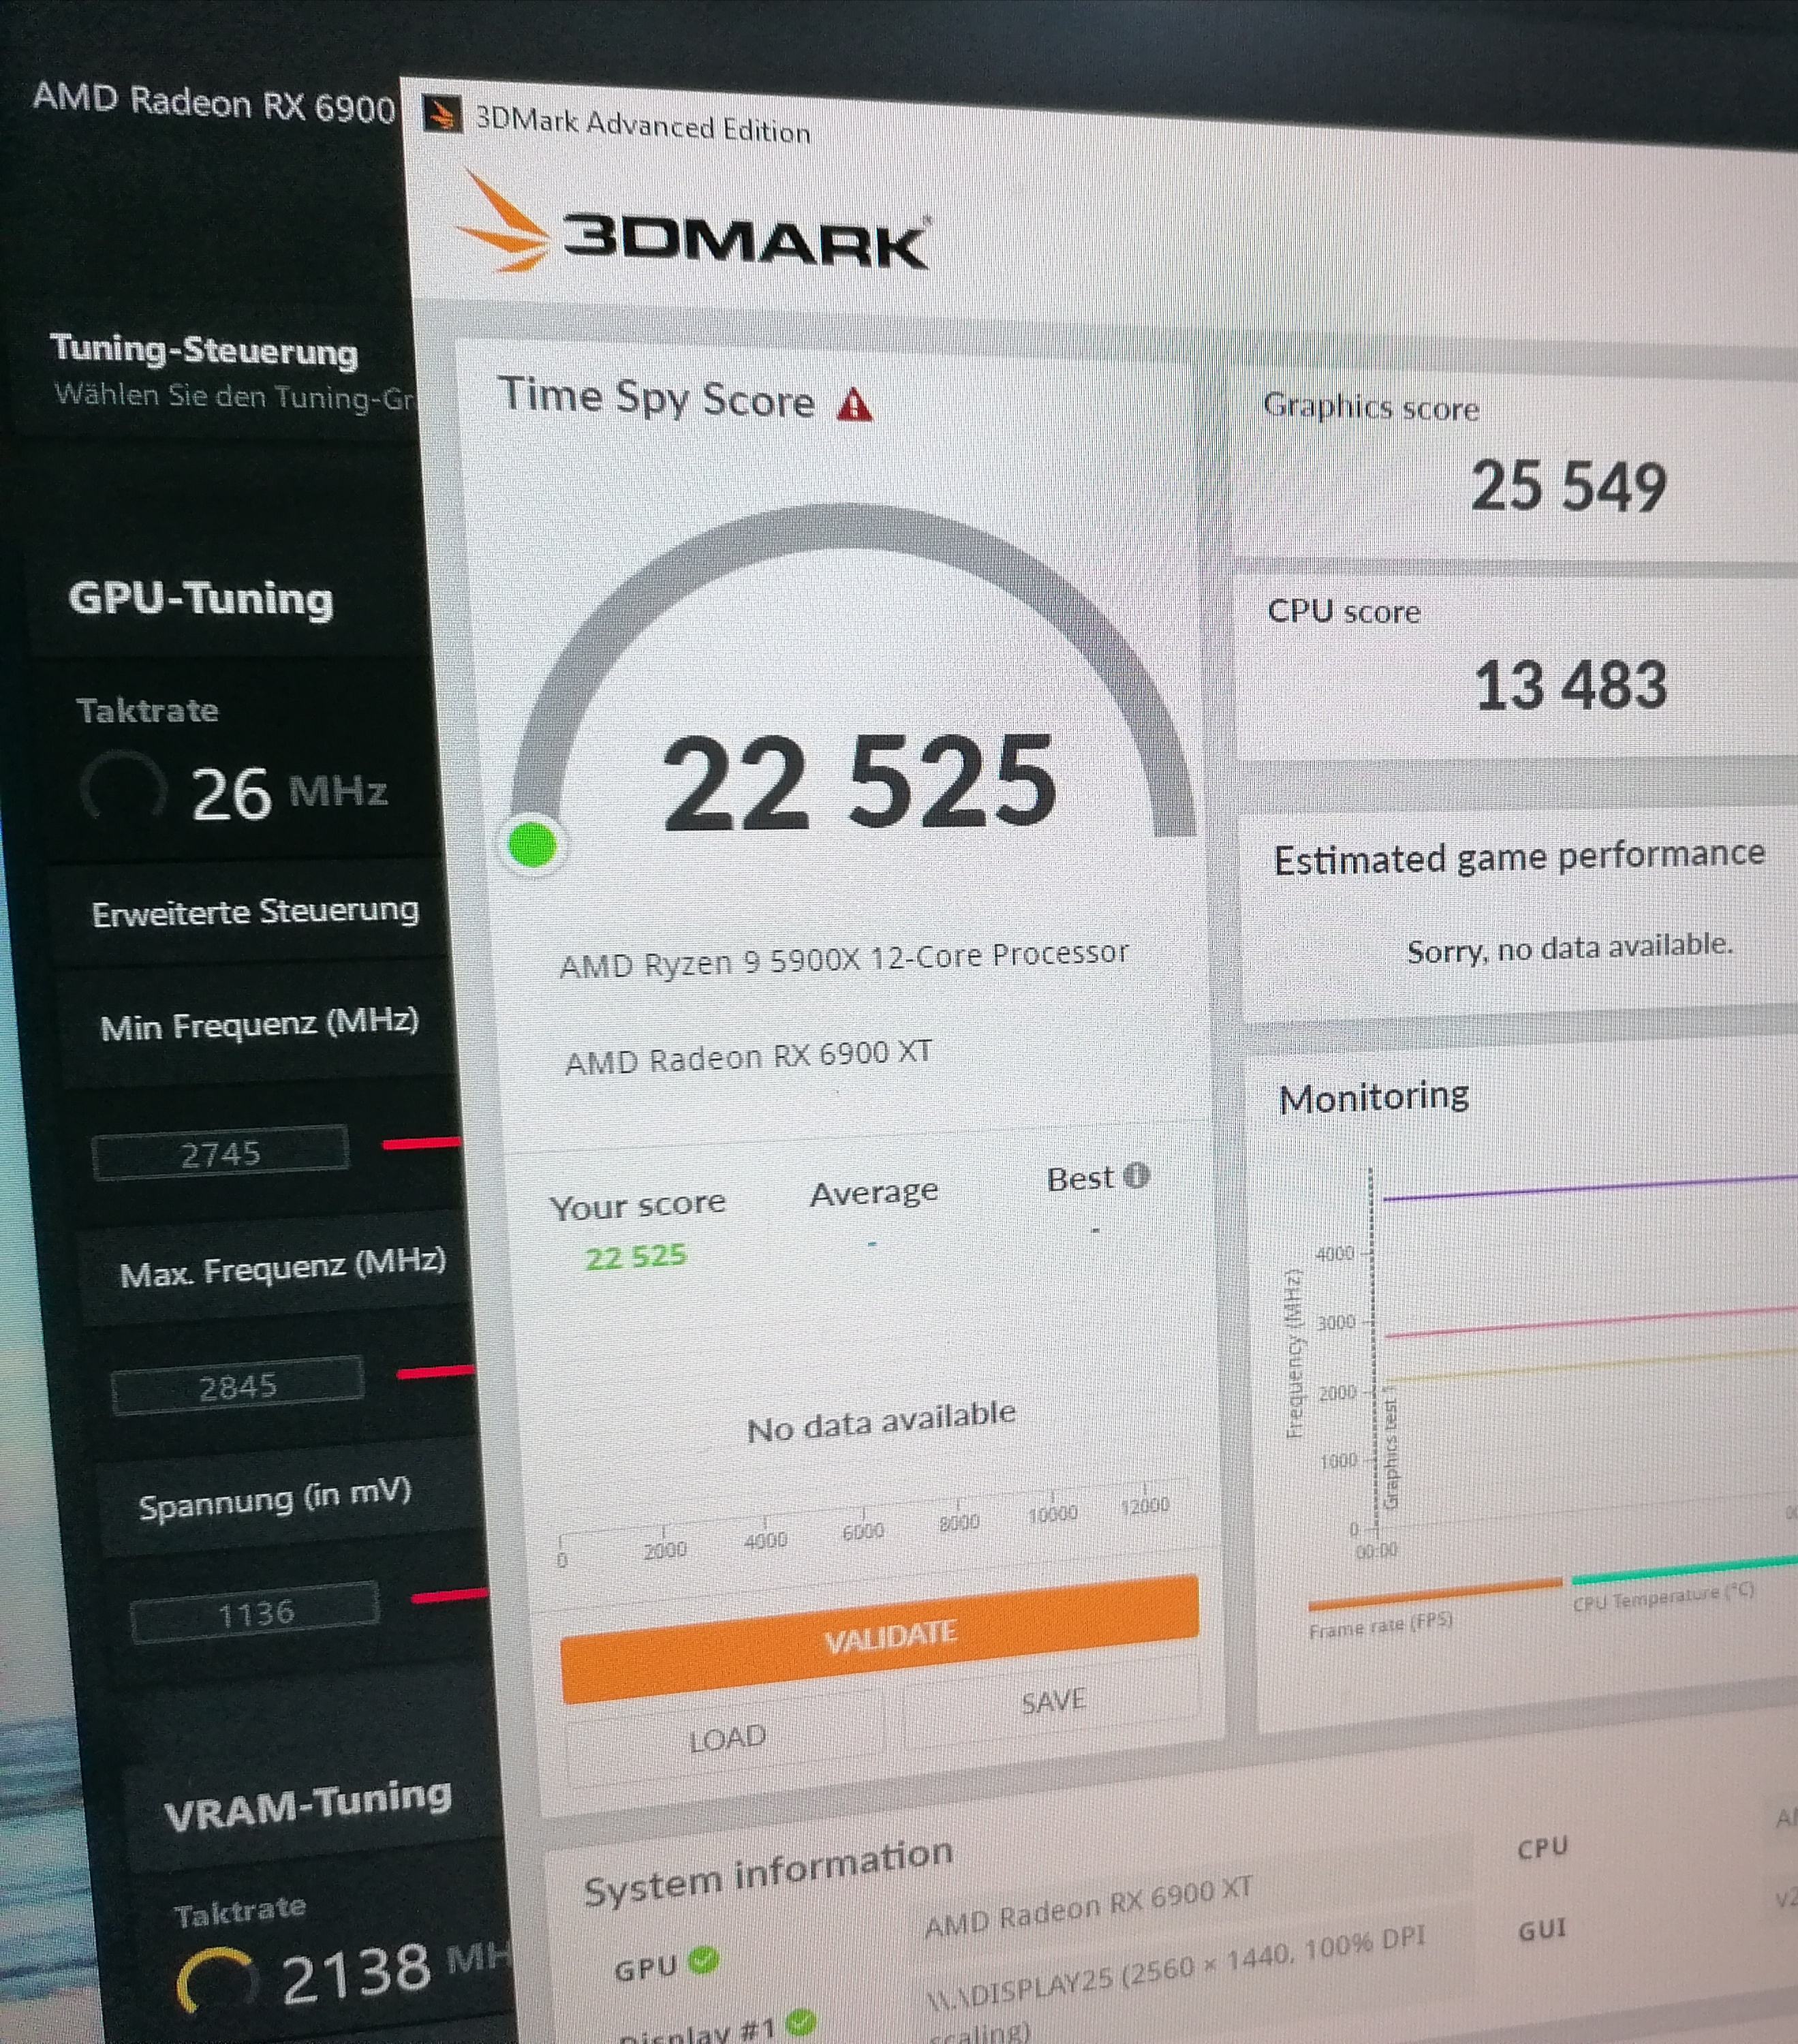
Task: Click the GPU Taktrate 26 MHz gauge
Action: point(123,787)
